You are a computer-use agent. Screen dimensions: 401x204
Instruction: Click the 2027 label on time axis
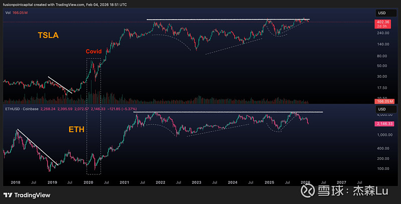point(341,182)
